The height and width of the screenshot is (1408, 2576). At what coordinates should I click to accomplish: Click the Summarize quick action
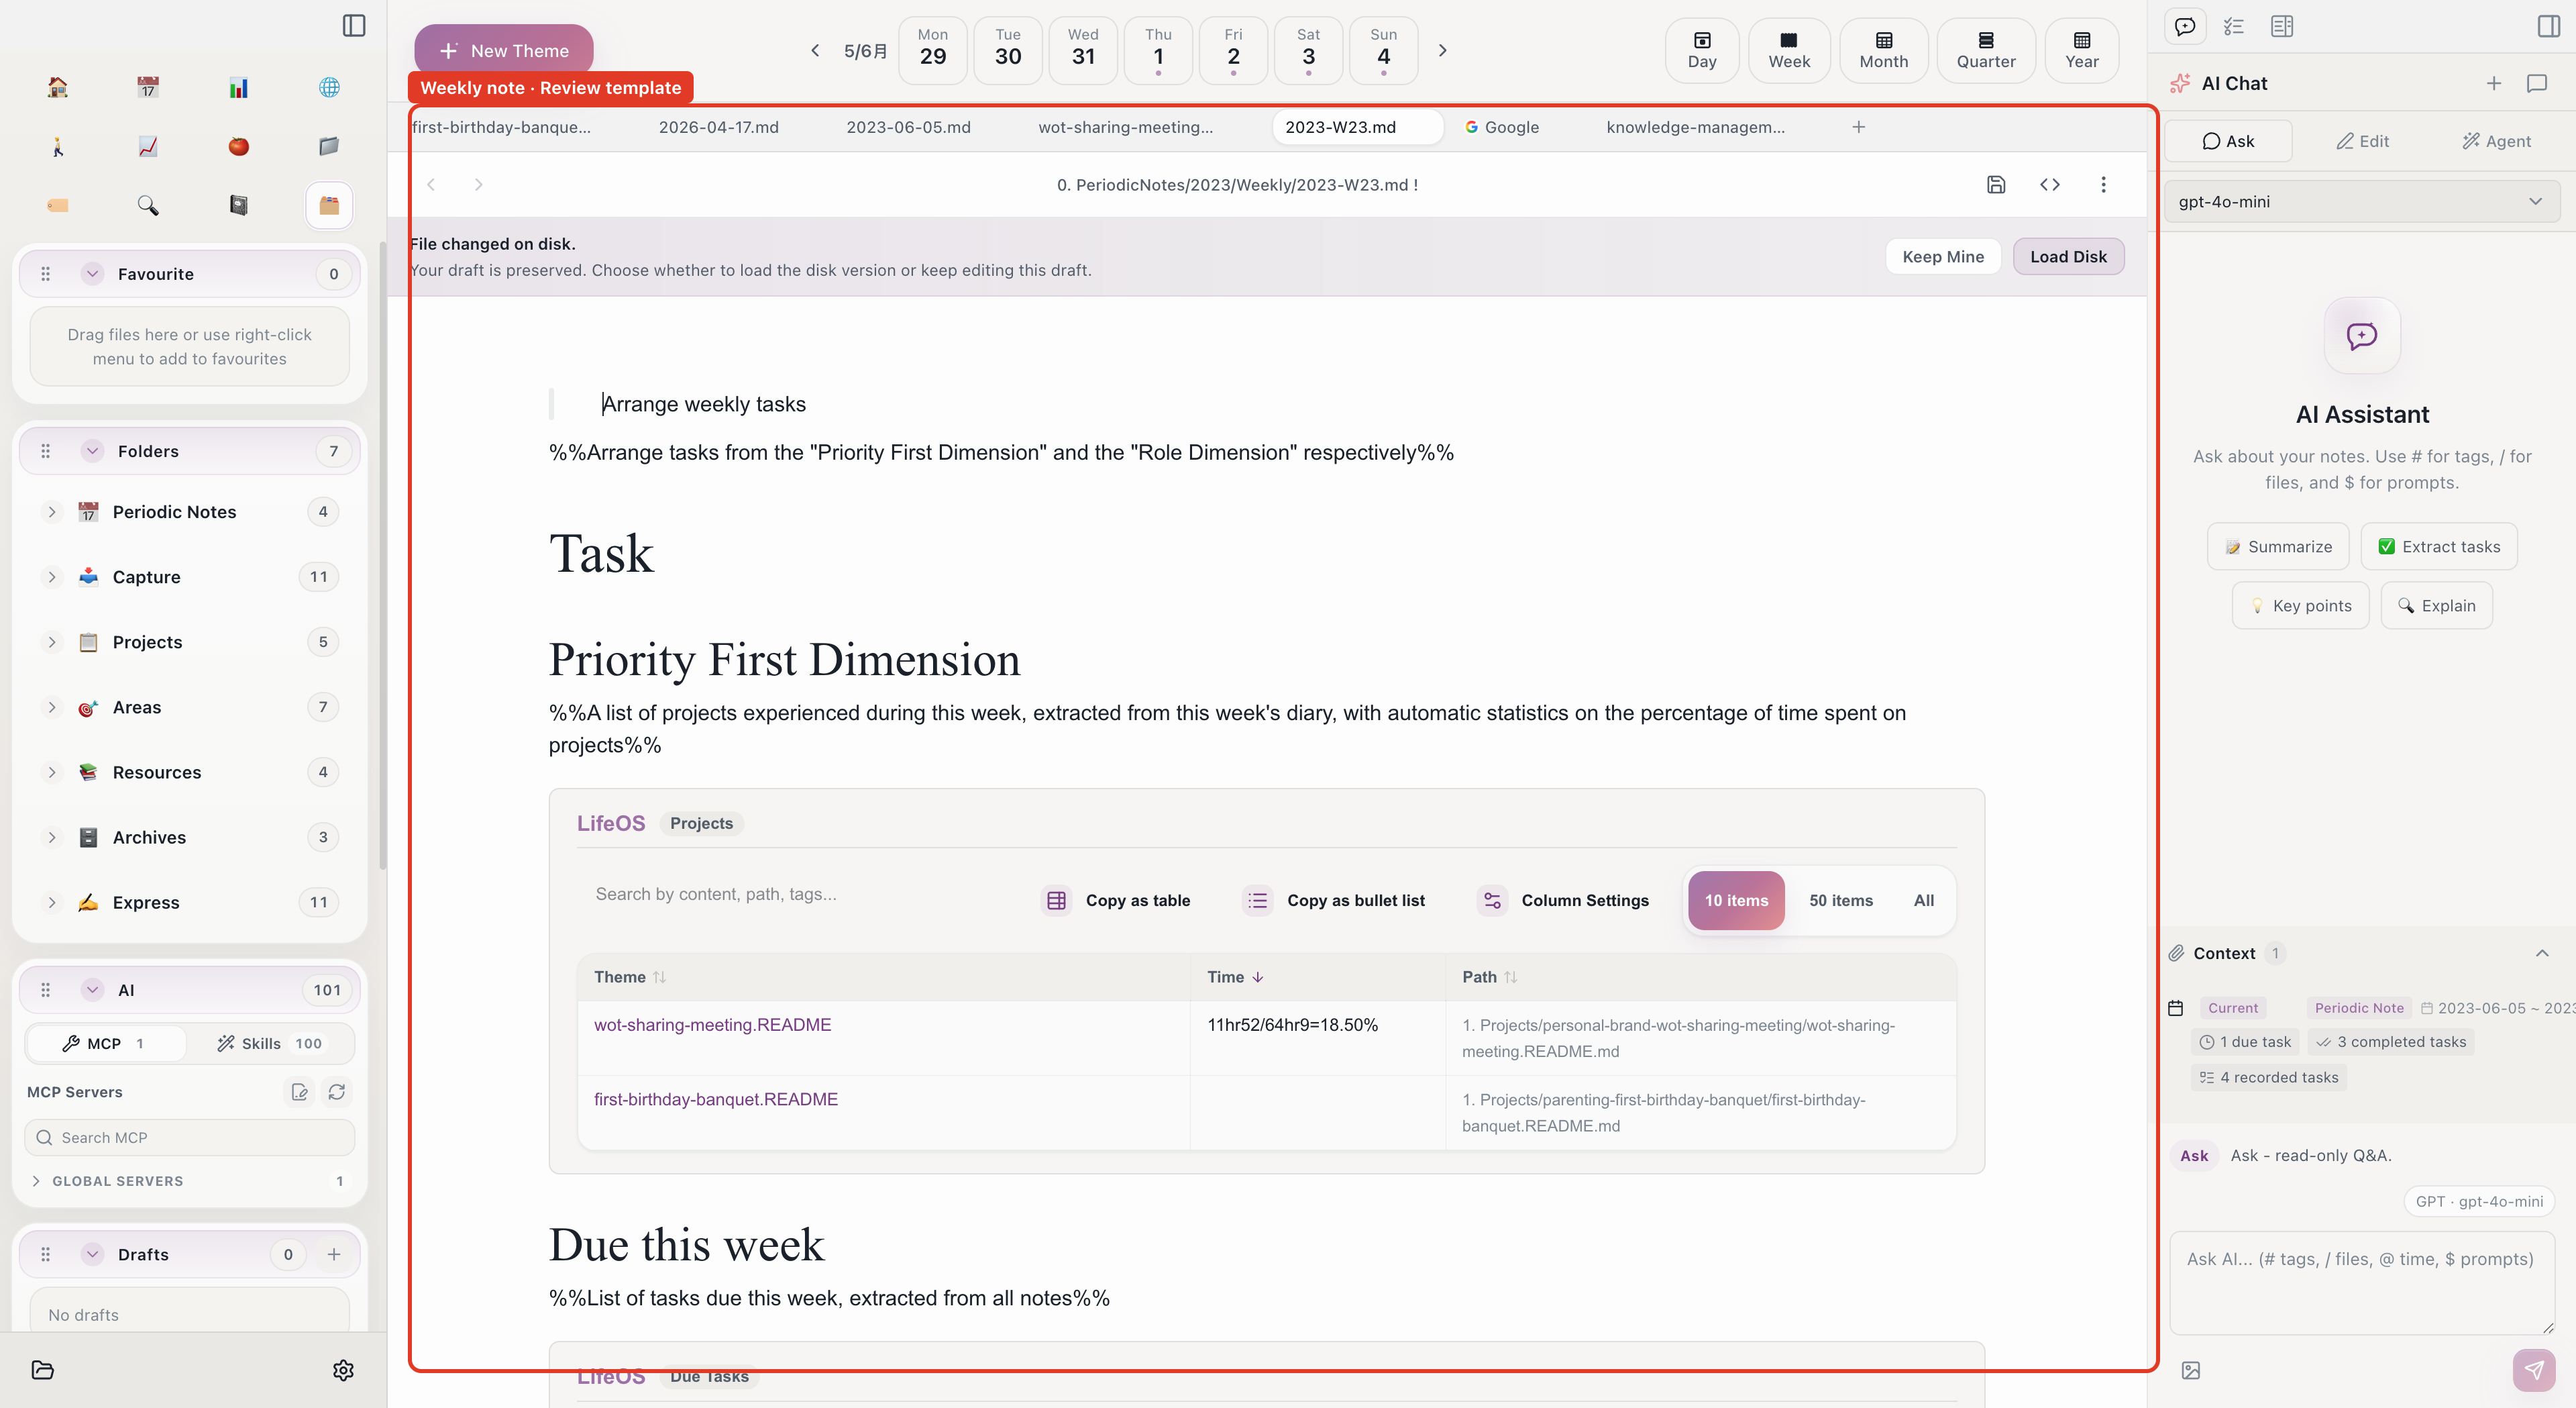pos(2278,546)
